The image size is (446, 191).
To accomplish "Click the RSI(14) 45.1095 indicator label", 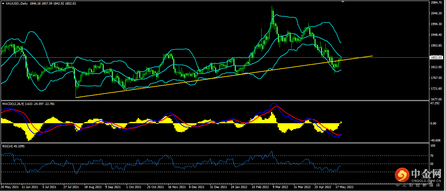I will click(13, 146).
